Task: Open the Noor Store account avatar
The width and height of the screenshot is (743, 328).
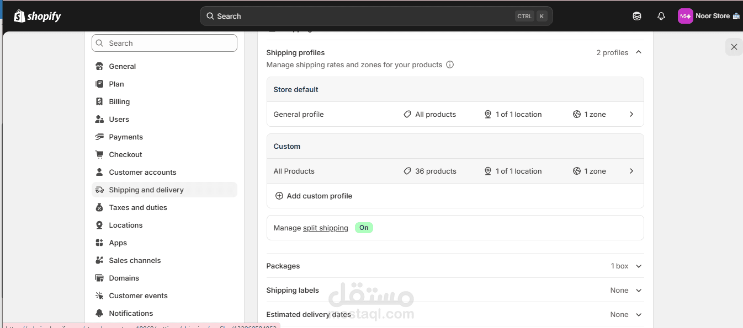Action: 685,16
